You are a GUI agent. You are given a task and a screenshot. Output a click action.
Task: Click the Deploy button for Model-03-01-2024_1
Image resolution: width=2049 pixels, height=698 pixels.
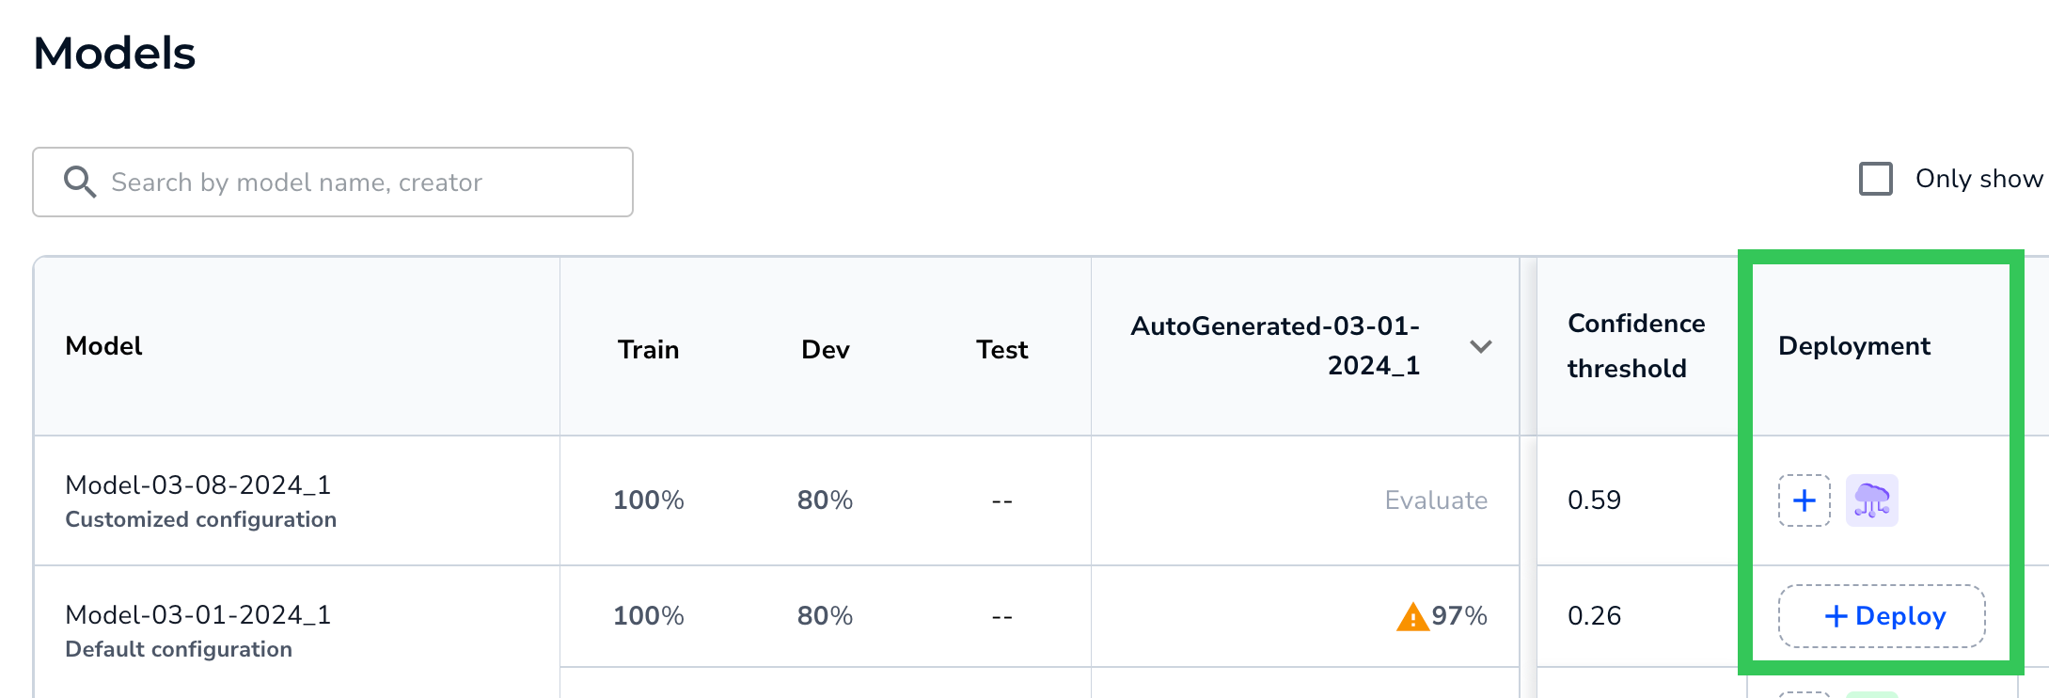(1882, 616)
